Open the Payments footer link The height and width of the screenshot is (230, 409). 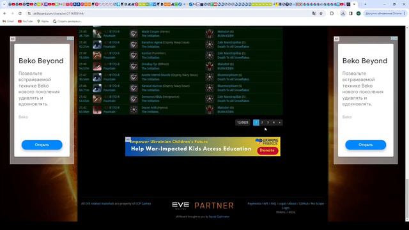pyautogui.click(x=254, y=204)
